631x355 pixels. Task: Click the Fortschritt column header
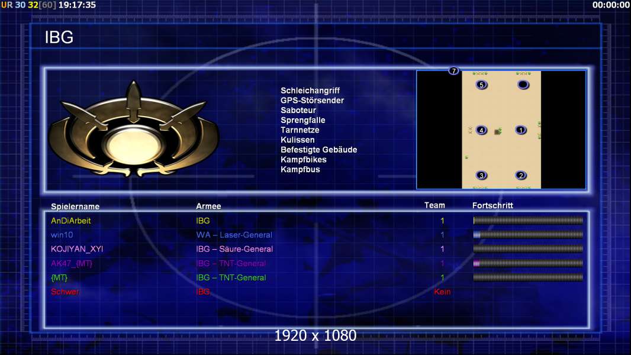[492, 205]
